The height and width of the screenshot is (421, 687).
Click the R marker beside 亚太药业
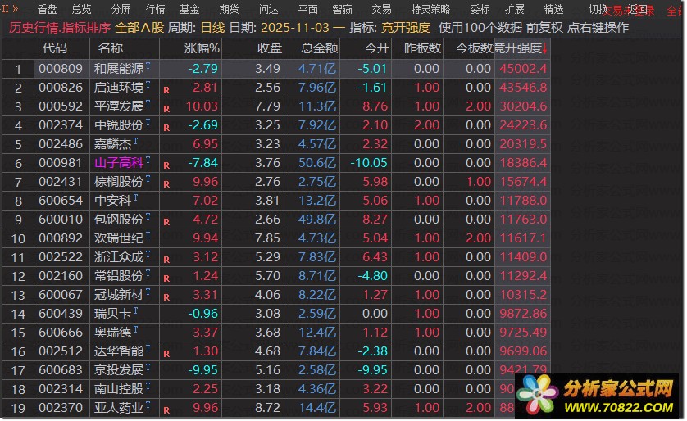(x=166, y=410)
